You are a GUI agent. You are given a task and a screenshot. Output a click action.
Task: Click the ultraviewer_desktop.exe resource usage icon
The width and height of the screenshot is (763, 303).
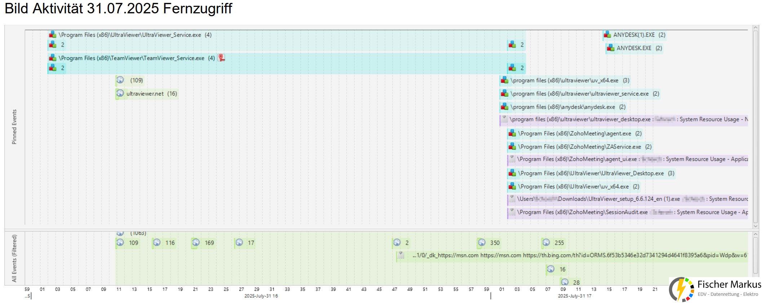(x=505, y=119)
